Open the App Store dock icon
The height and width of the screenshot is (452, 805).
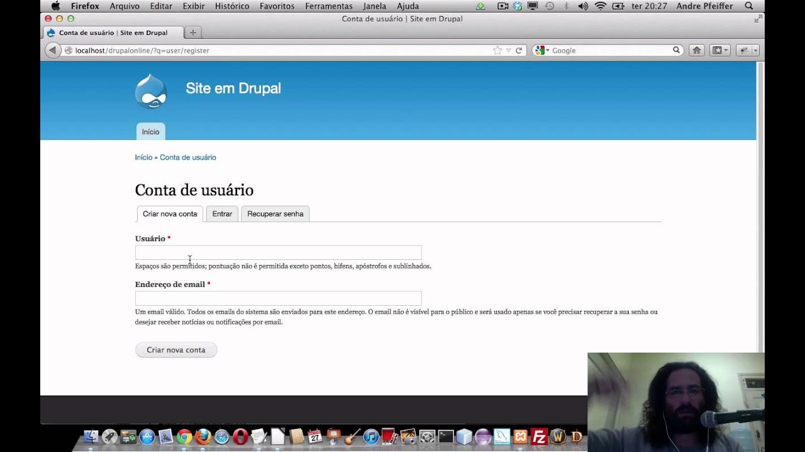(147, 436)
